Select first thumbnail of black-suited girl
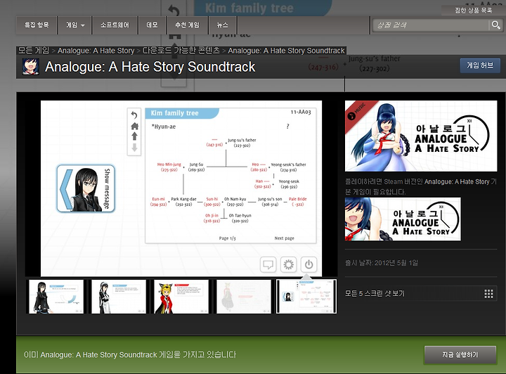The width and height of the screenshot is (506, 374). coord(56,296)
